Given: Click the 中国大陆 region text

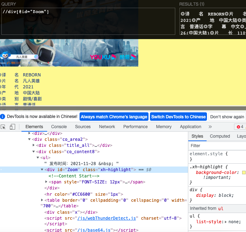Looking at the screenshot, I should click(x=31, y=93).
